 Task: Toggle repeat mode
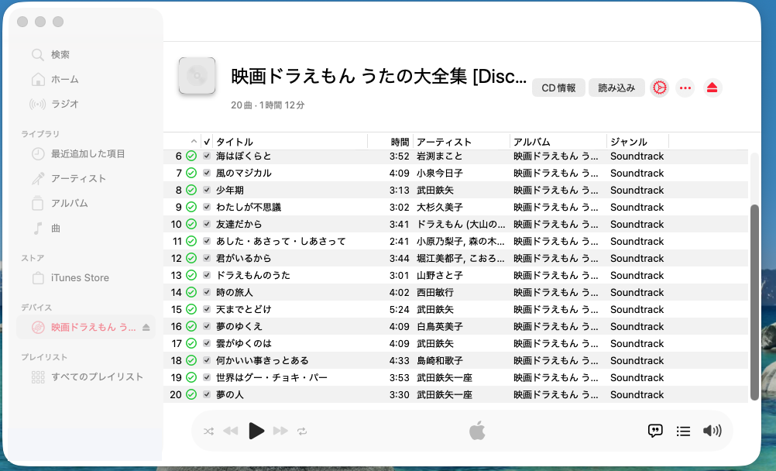coord(302,431)
